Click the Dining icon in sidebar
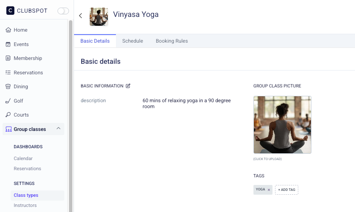Viewport: 355px width, 212px height. click(8, 87)
